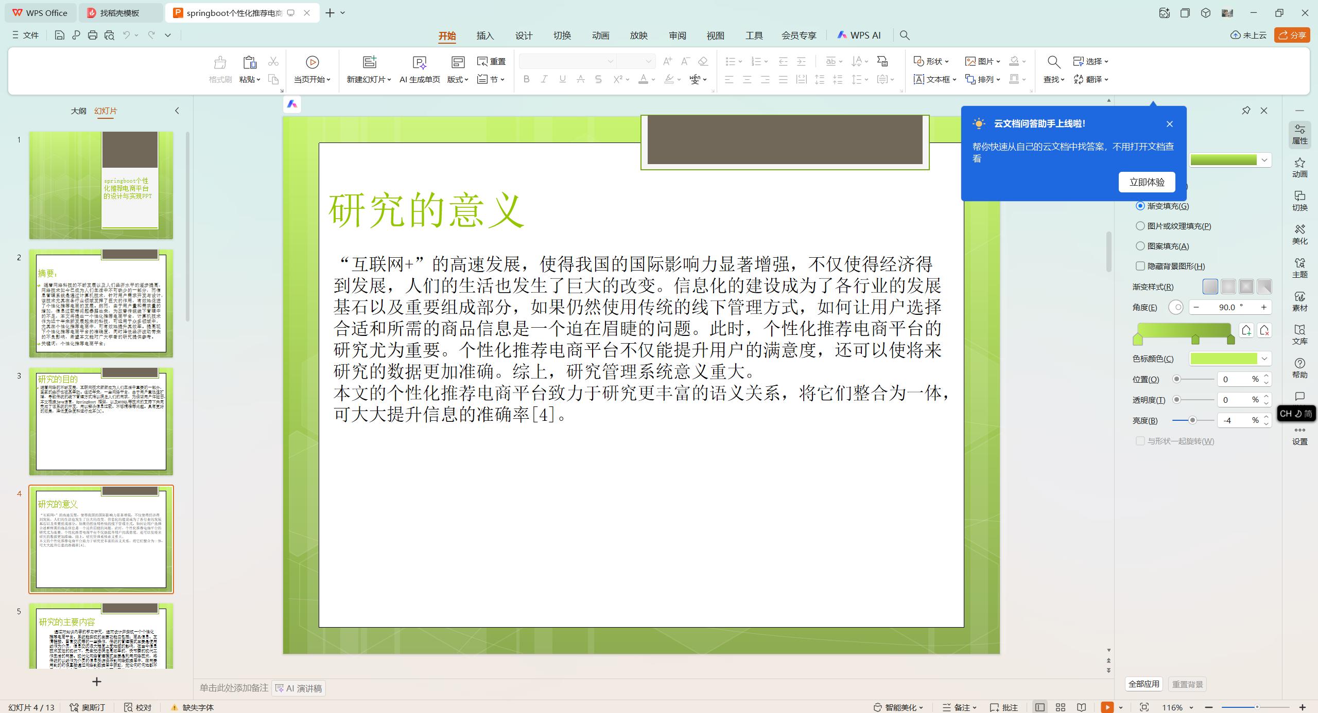Toggle the 隐藏背景图形 checkbox
This screenshot has height=713, width=1318.
click(x=1140, y=266)
